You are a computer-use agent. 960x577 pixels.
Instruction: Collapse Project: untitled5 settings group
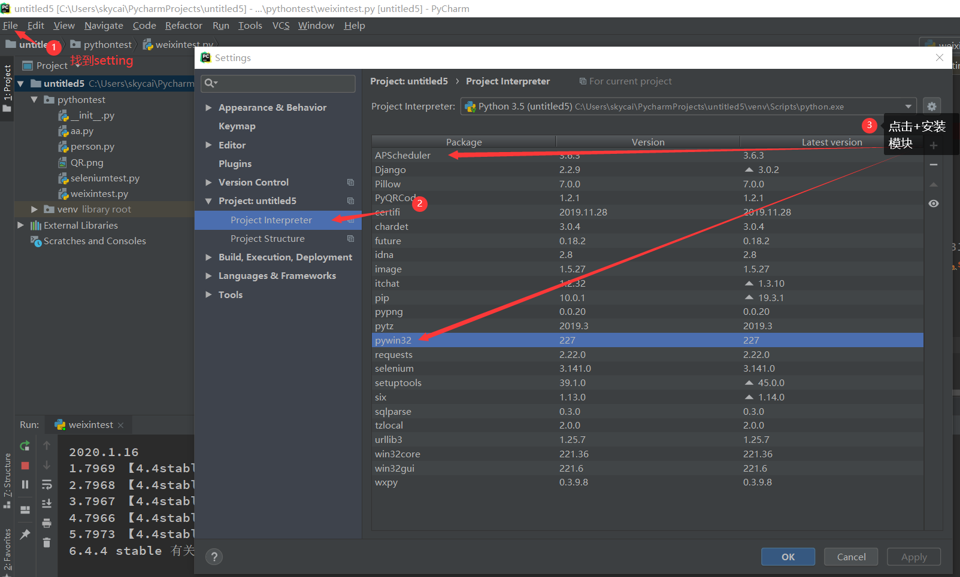click(x=208, y=201)
